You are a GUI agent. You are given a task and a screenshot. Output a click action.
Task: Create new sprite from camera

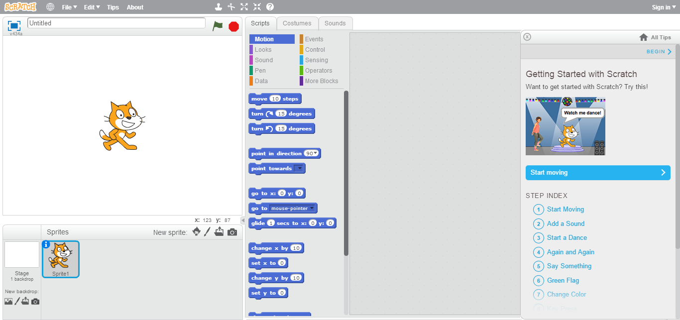(232, 232)
